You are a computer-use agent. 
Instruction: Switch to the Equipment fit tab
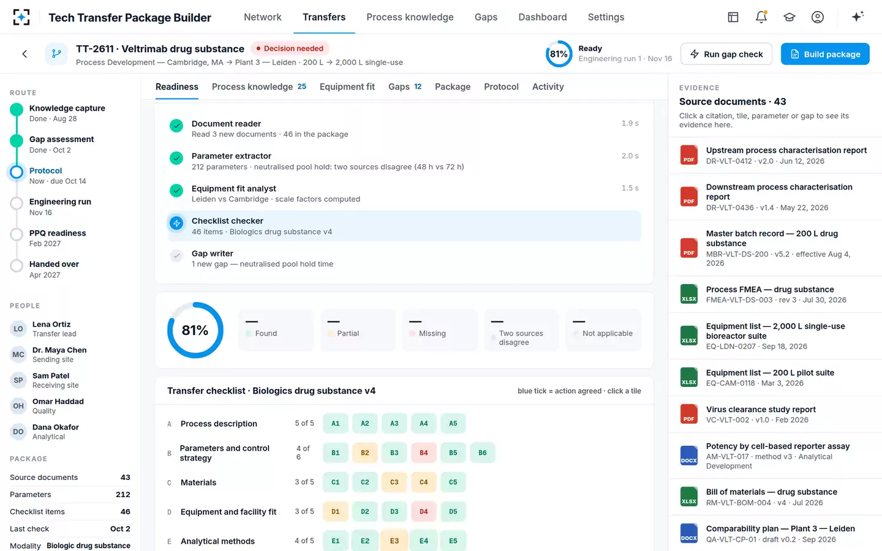tap(347, 87)
